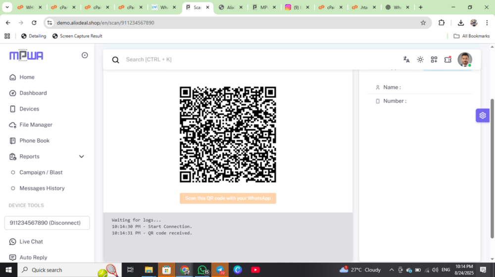Expand the Reports menu chevron
The width and height of the screenshot is (495, 277).
[82, 157]
